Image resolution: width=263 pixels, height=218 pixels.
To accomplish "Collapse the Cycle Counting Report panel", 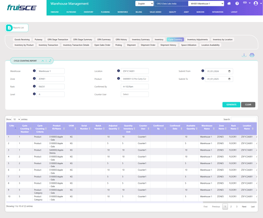I will pyautogui.click(x=43, y=61).
